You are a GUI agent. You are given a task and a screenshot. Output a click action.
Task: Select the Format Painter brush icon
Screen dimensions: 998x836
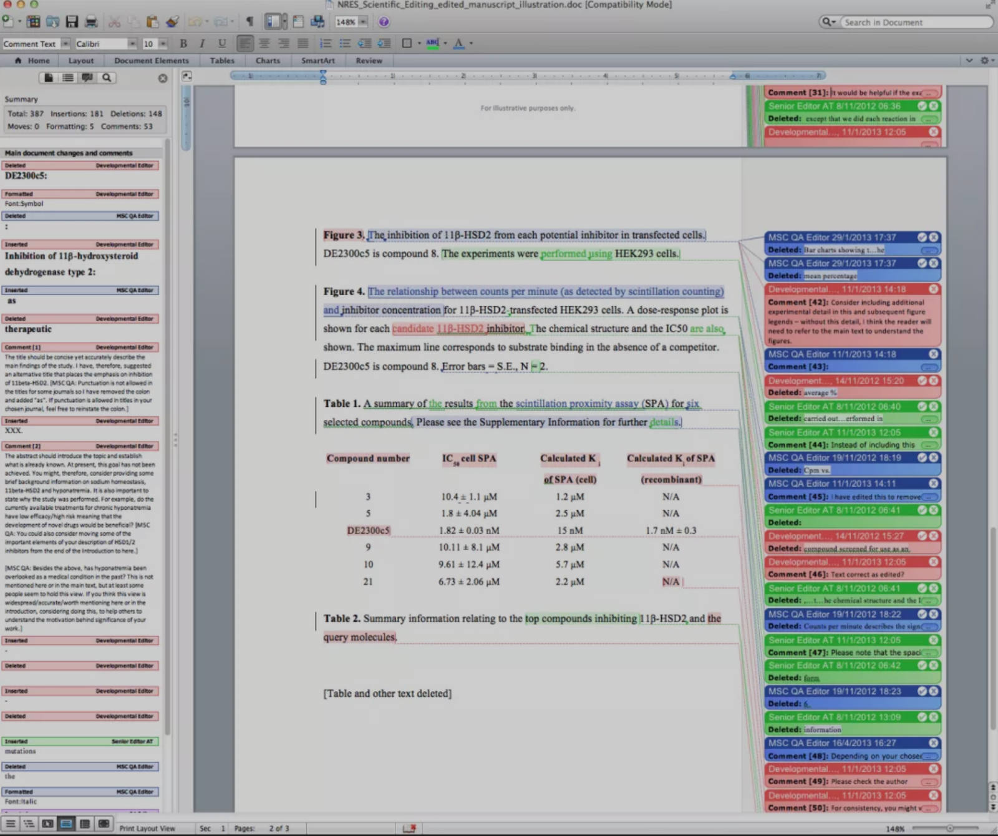172,22
